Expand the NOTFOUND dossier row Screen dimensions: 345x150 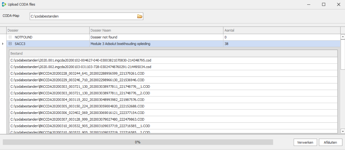(10, 37)
